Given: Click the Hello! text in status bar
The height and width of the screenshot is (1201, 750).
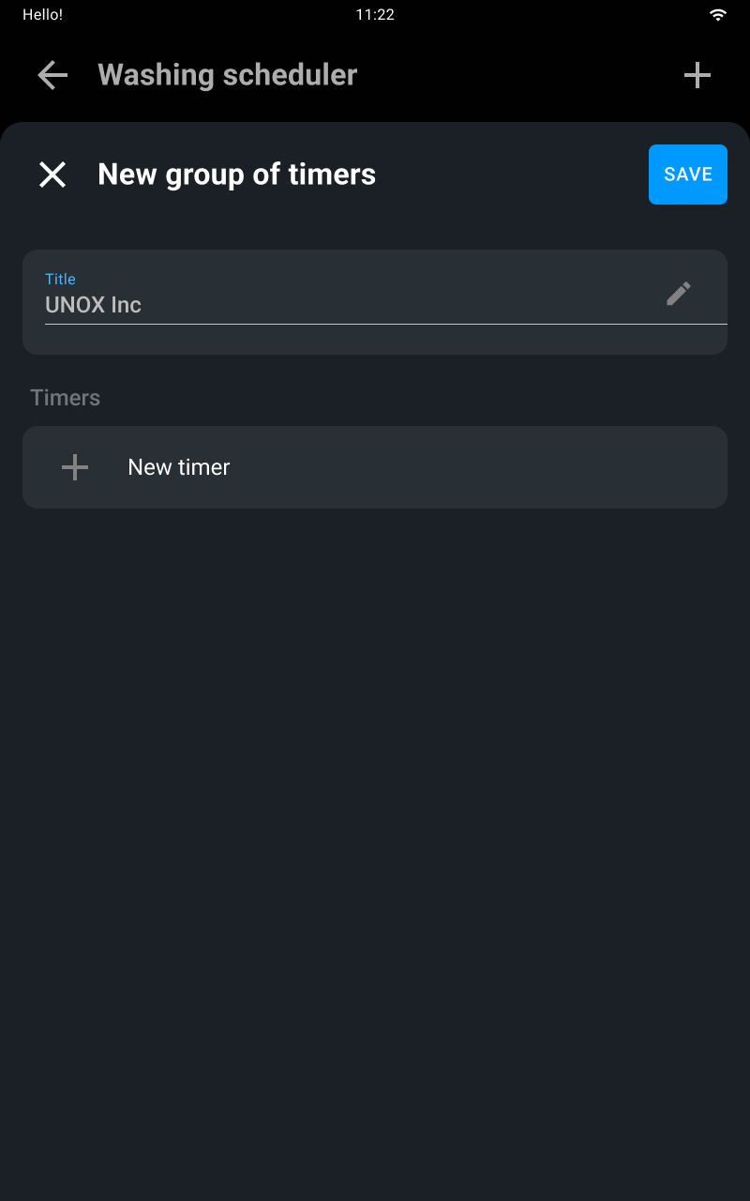Looking at the screenshot, I should [x=43, y=15].
